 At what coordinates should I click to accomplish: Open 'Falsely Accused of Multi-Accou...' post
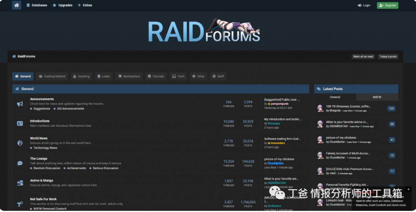pos(348,154)
